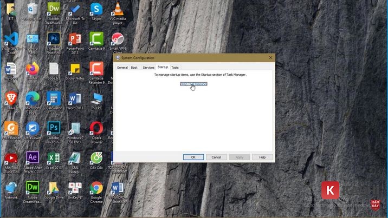
Task: Select the WINWORD Shortcut icon
Action: (x=118, y=192)
